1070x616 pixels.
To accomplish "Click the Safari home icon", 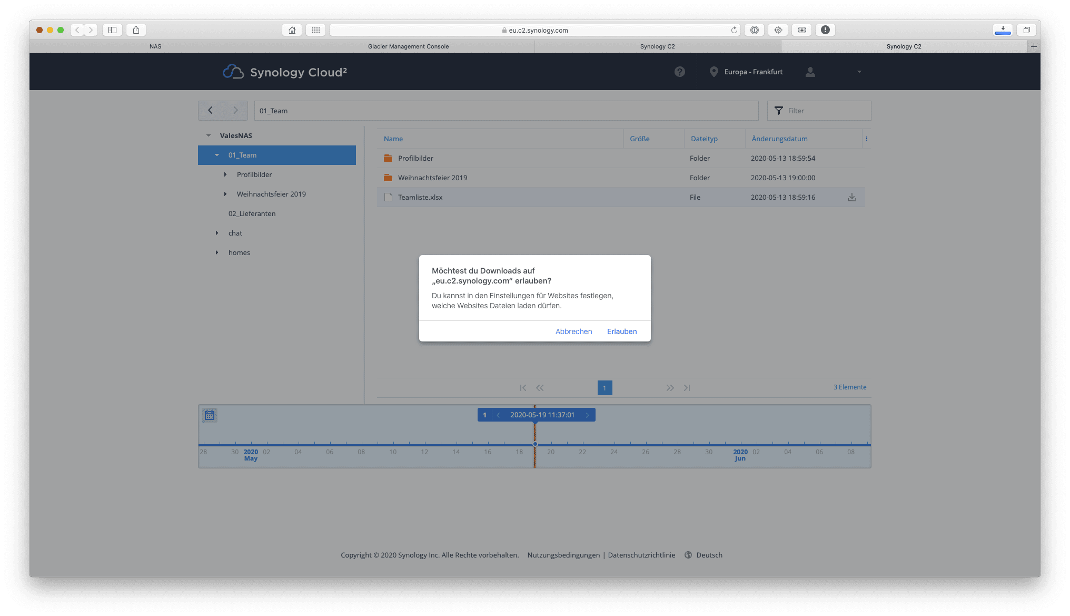I will point(292,30).
